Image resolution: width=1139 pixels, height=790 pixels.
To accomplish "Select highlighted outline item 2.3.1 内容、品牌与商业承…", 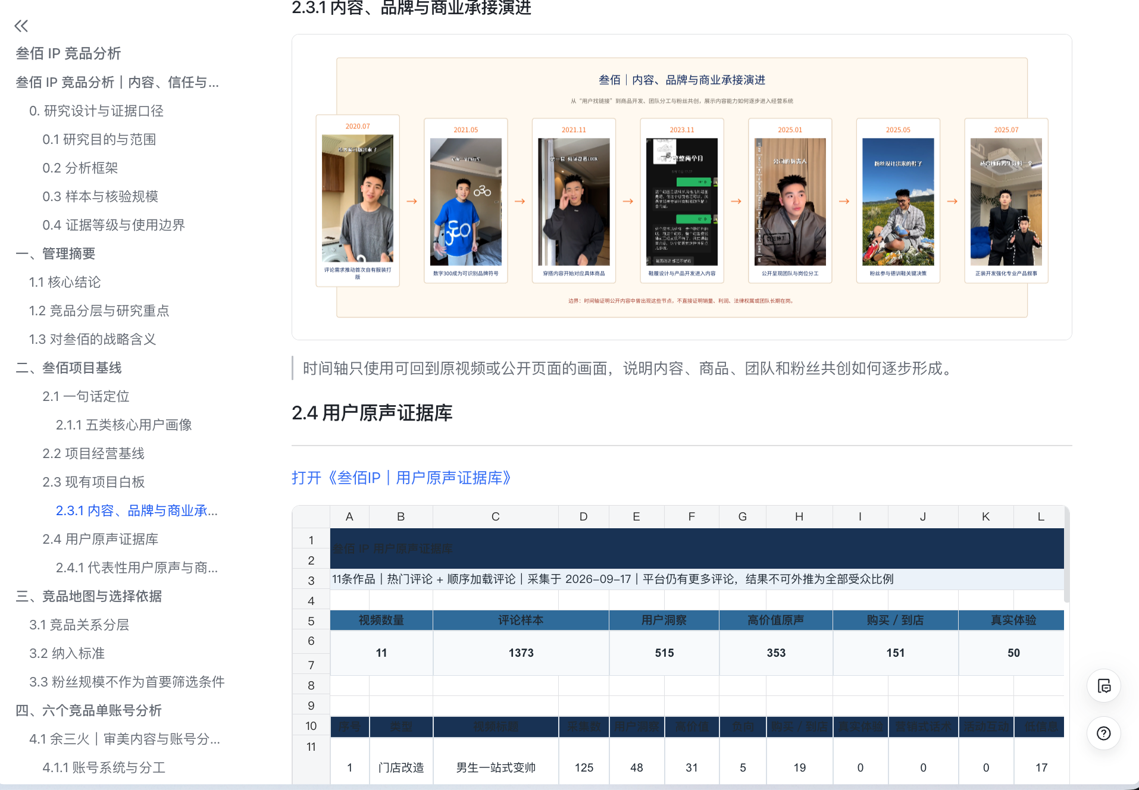I will click(x=137, y=510).
